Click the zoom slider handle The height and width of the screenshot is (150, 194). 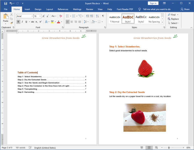click(x=169, y=147)
